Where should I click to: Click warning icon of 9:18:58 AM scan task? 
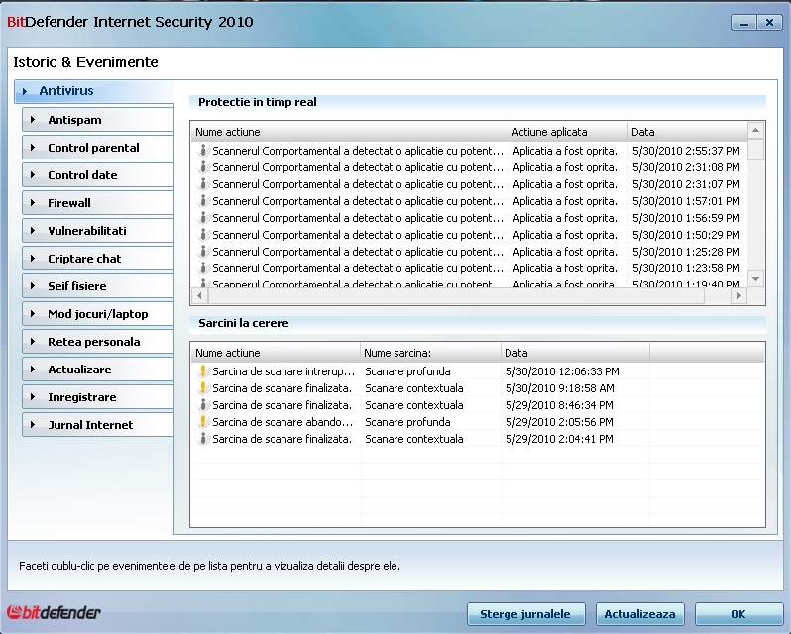pyautogui.click(x=203, y=388)
